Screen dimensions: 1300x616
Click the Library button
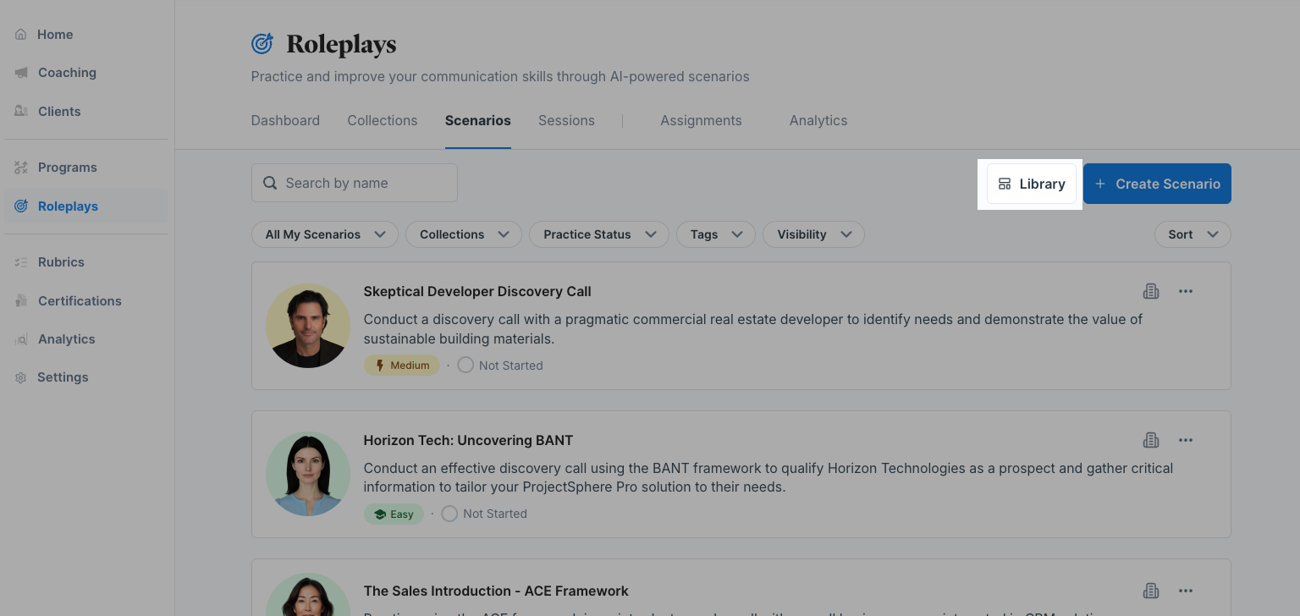click(1032, 184)
